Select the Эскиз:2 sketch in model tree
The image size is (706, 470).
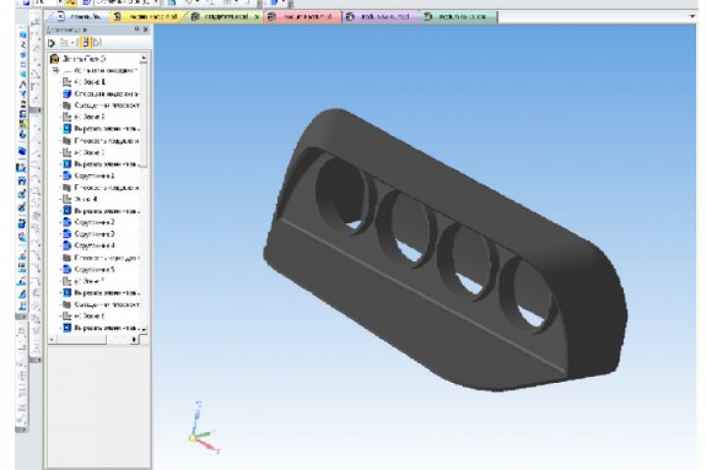pyautogui.click(x=83, y=117)
